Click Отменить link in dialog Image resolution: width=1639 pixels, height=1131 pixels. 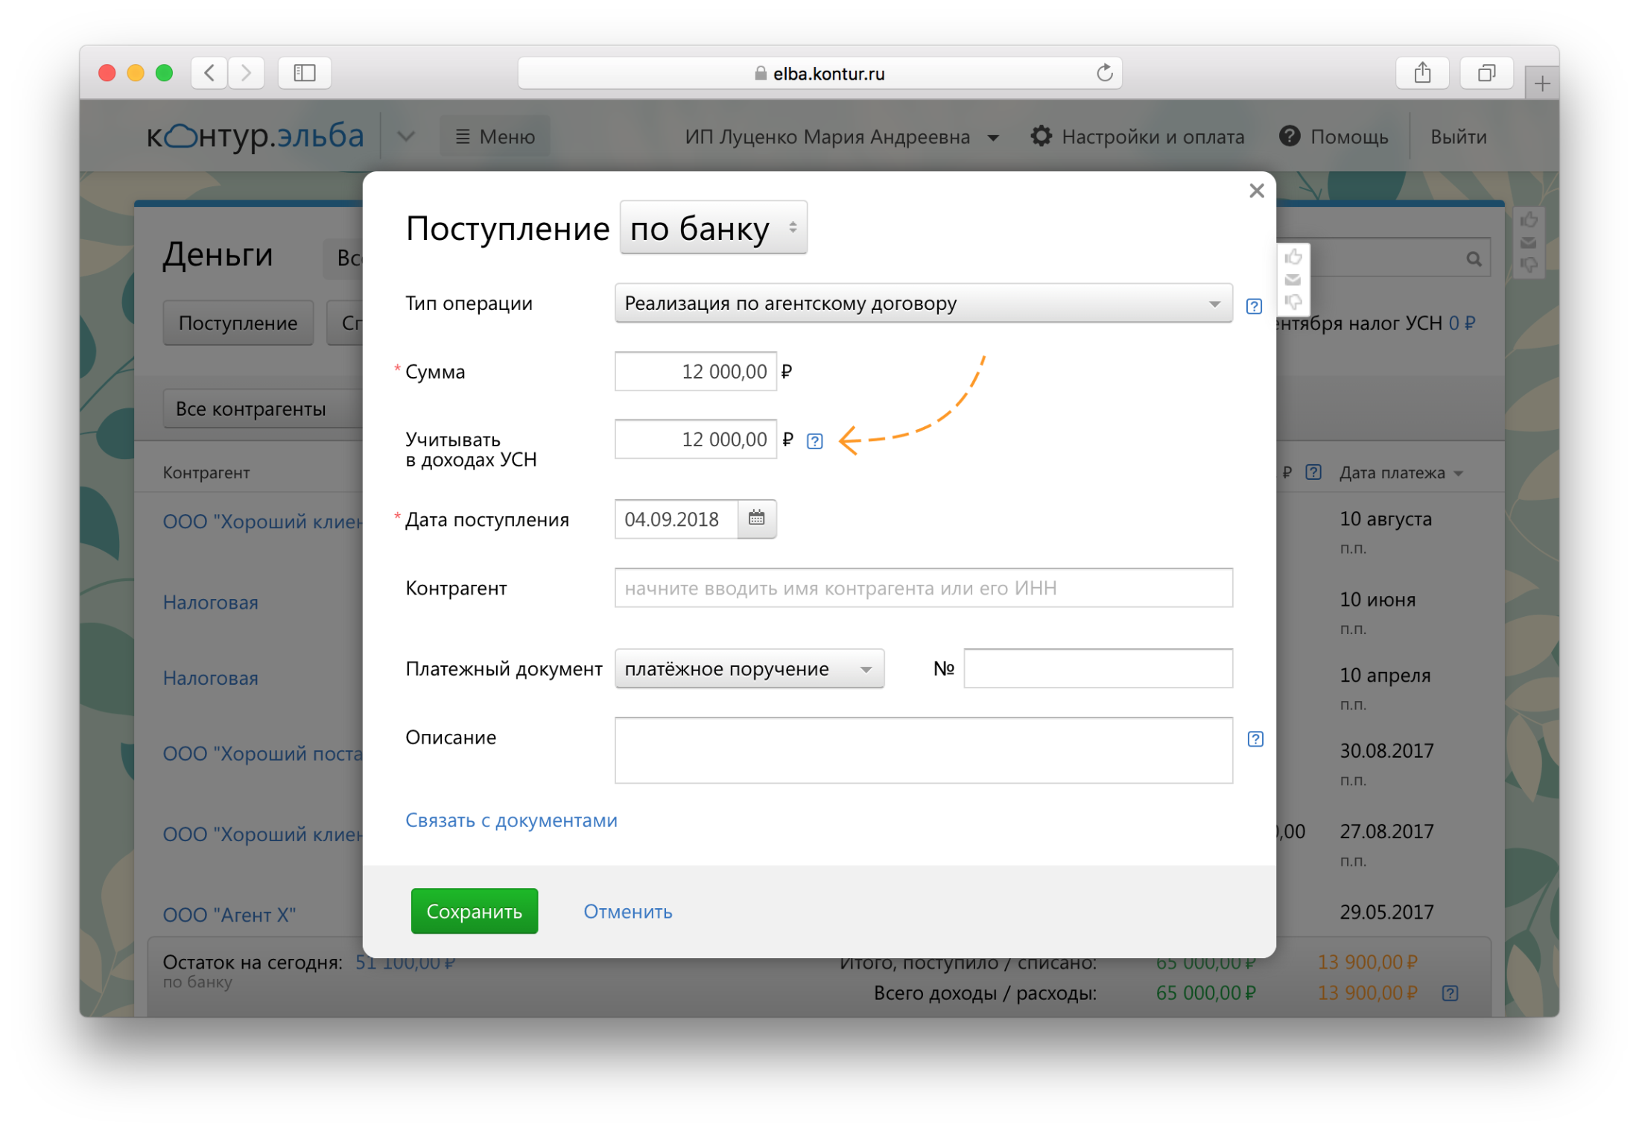click(627, 911)
